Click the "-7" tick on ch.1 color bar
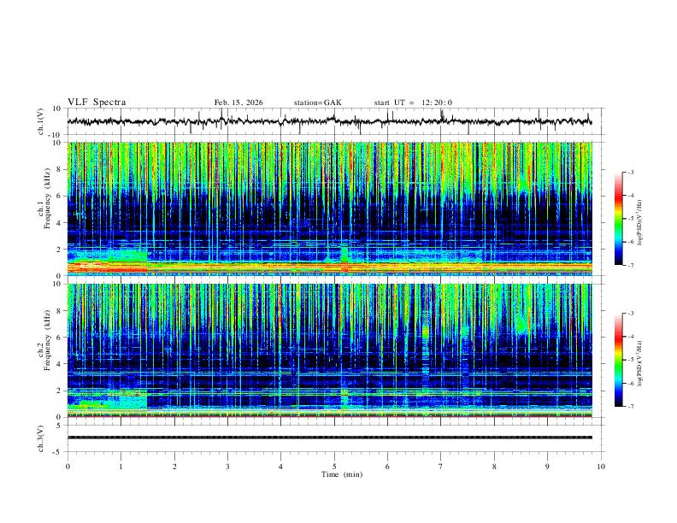 pyautogui.click(x=631, y=265)
